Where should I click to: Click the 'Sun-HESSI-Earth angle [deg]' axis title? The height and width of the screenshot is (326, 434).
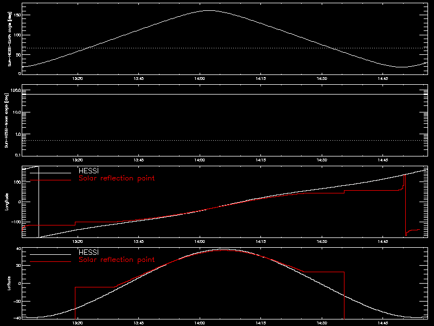point(10,39)
